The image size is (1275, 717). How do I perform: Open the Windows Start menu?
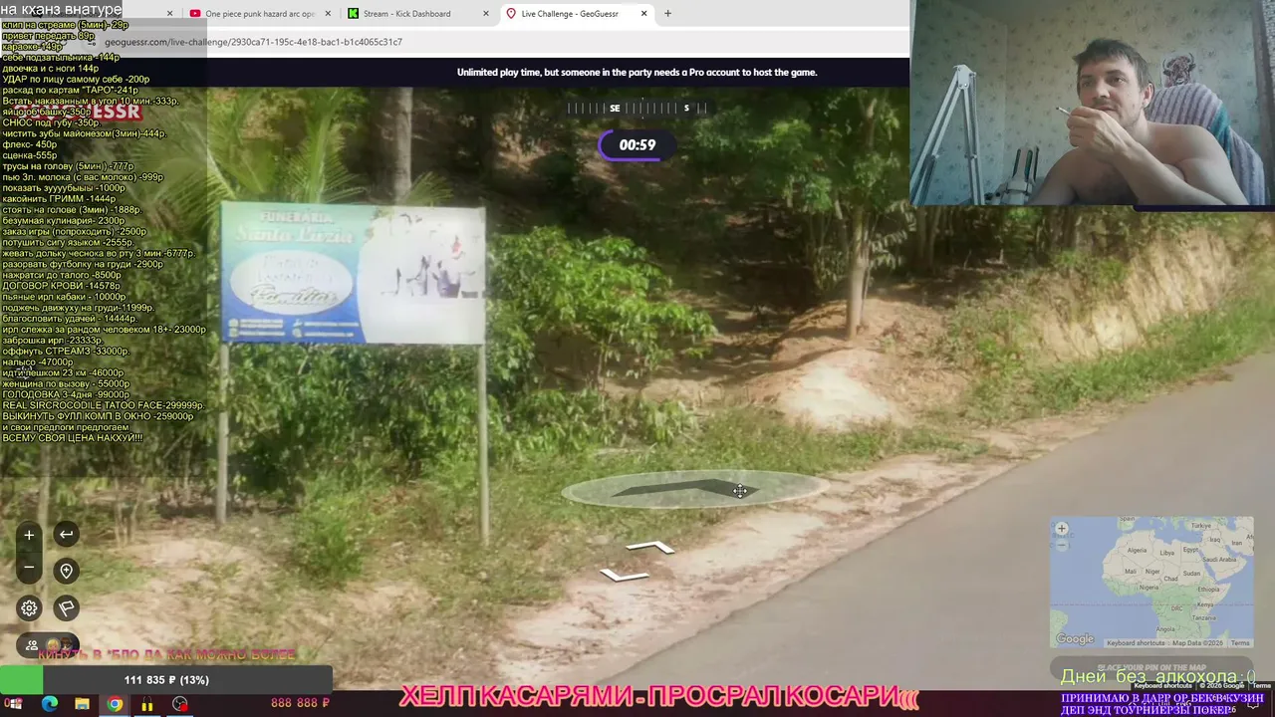tap(14, 704)
